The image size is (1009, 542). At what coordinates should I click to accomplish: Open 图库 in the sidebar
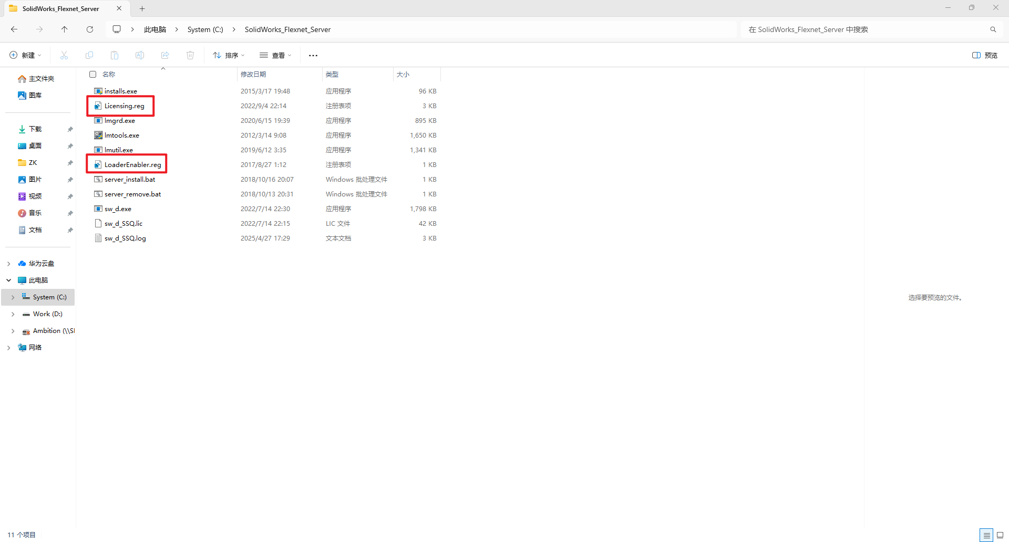[30, 96]
